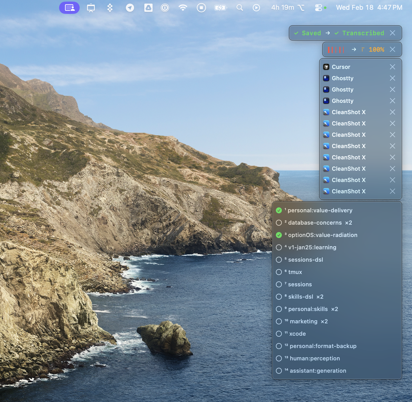
Task: Open the Keynote-style presentation display icon
Action: pos(91,8)
